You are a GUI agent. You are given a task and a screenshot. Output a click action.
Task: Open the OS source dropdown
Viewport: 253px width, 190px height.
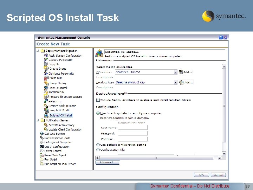(x=176, y=72)
